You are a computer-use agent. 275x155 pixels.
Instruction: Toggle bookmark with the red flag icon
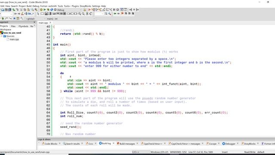pos(122,13)
